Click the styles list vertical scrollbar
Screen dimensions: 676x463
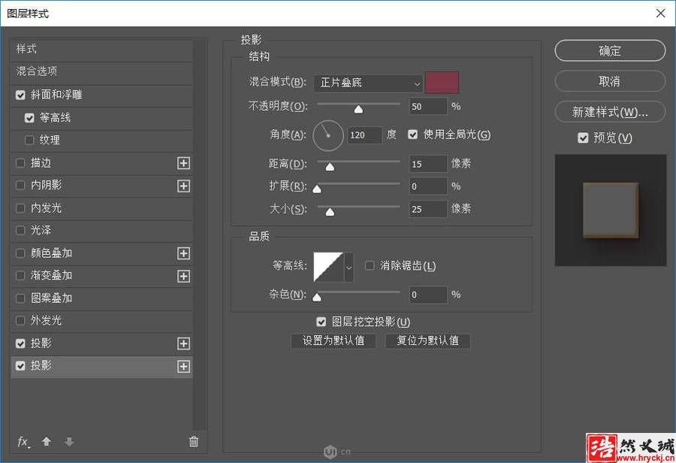(200, 235)
